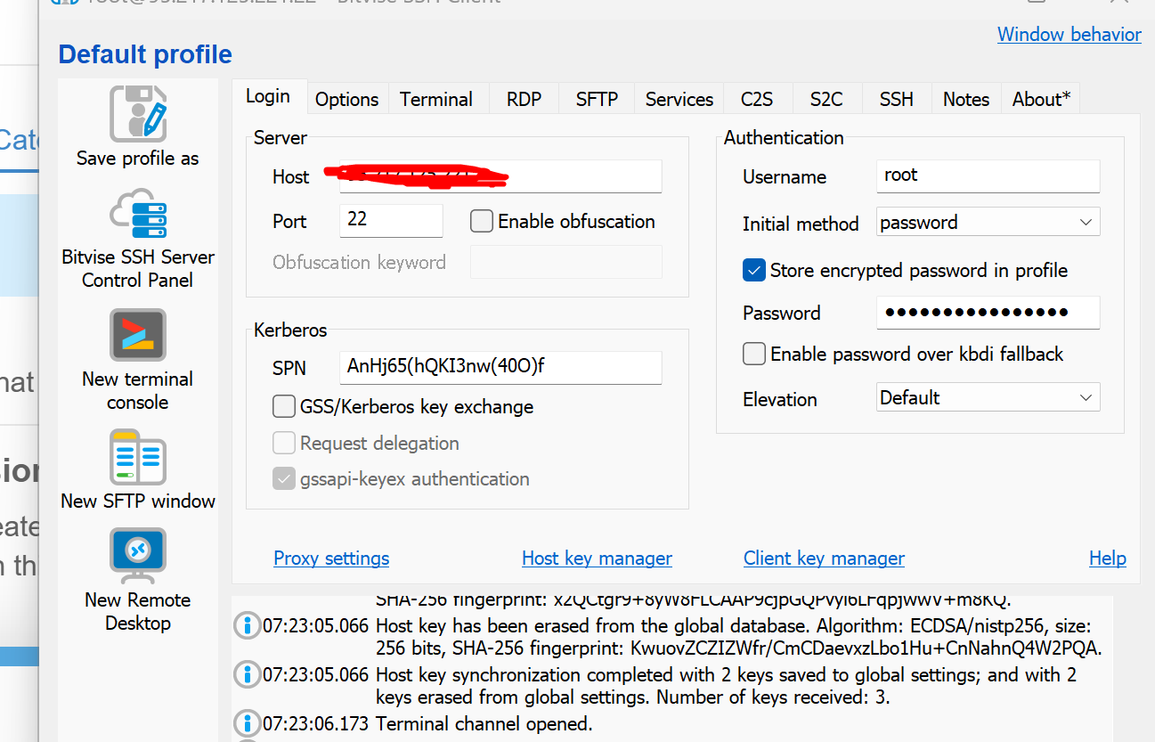Viewport: 1155px width, 742px height.
Task: Open the Terminal tab
Action: tap(436, 99)
